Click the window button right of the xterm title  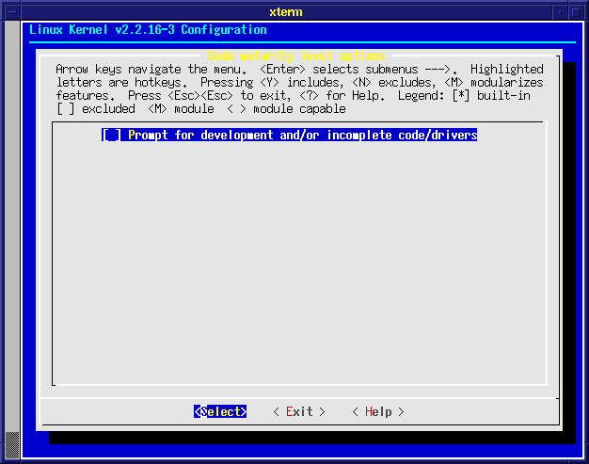coord(576,10)
